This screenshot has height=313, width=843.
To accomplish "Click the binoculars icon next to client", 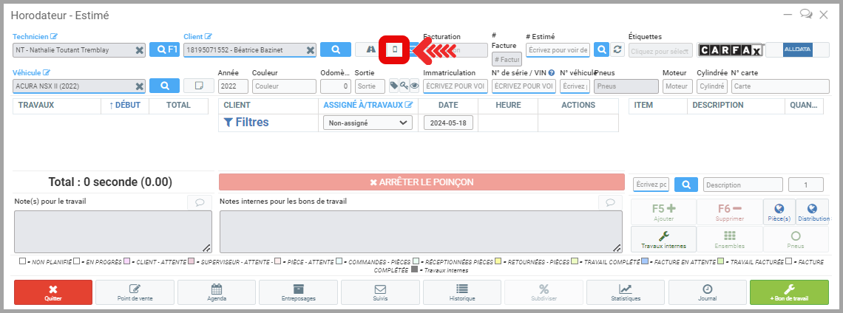I will pyautogui.click(x=370, y=49).
